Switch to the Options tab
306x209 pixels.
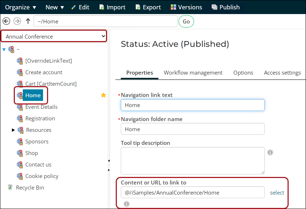pyautogui.click(x=243, y=73)
